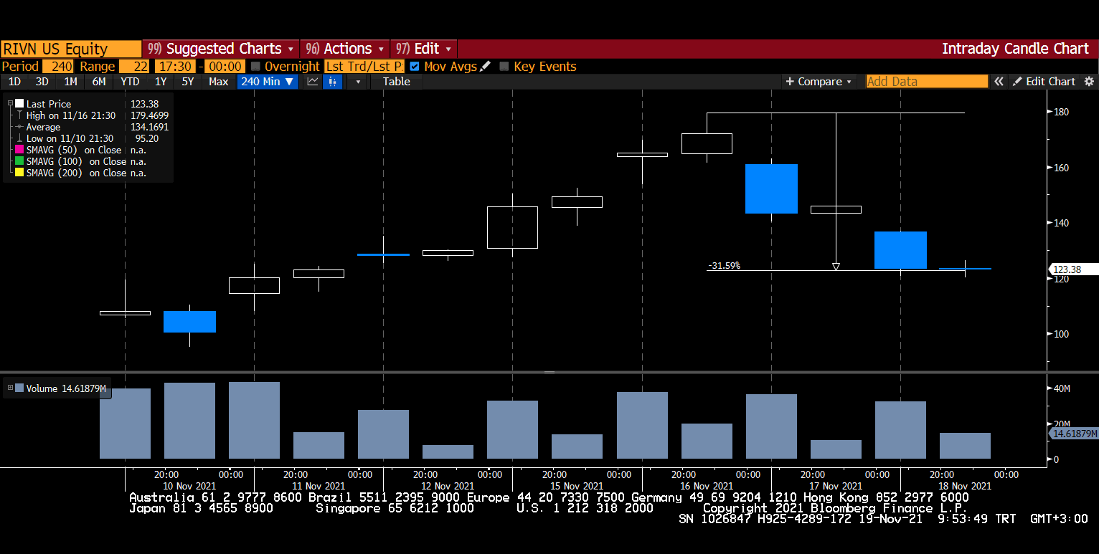
Task: Open the Lst Trd/Lst P selector
Action: tap(364, 67)
